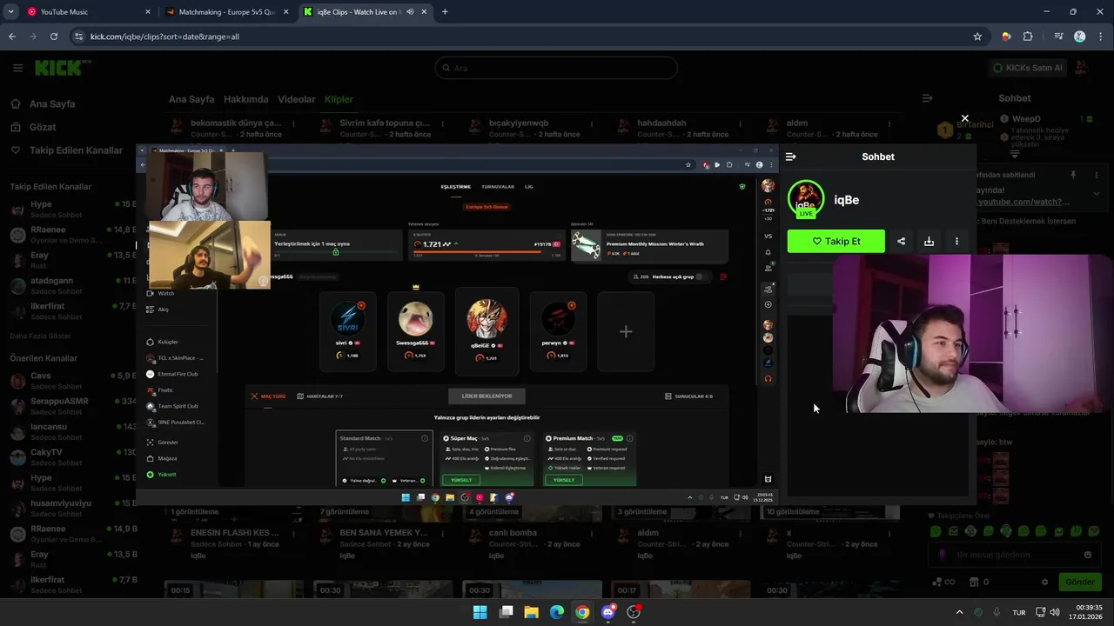Open the media controls in Chrome toolbar
Screen dimensions: 1114x626
pyautogui.click(x=1058, y=37)
